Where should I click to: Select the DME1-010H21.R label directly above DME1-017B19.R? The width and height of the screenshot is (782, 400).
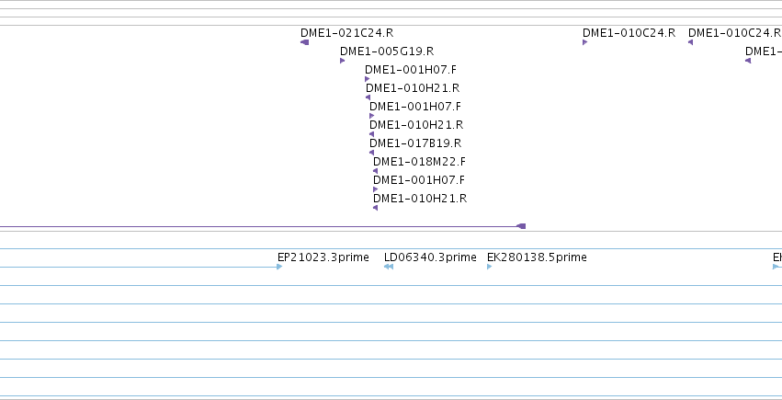[416, 125]
